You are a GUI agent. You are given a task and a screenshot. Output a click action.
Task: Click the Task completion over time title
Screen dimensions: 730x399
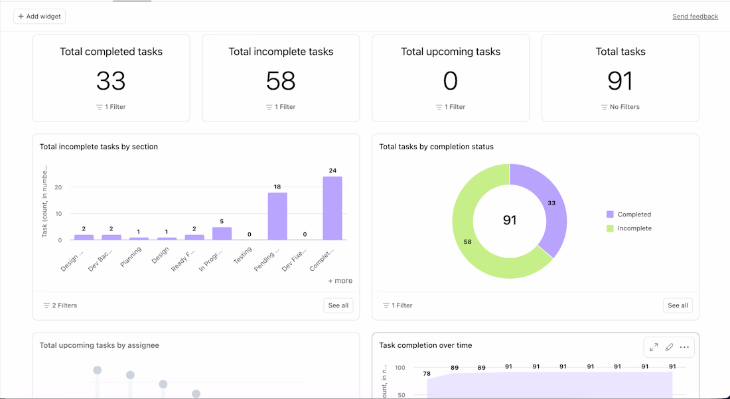(425, 345)
